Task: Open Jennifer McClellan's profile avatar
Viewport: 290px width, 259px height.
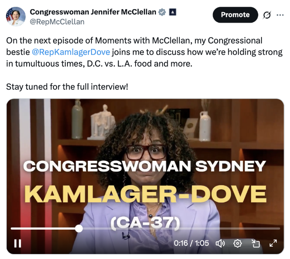Action: pyautogui.click(x=16, y=16)
